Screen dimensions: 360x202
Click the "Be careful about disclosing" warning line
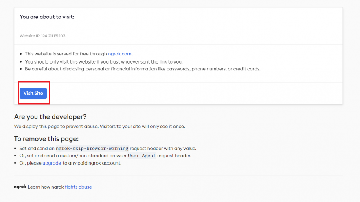coord(143,69)
